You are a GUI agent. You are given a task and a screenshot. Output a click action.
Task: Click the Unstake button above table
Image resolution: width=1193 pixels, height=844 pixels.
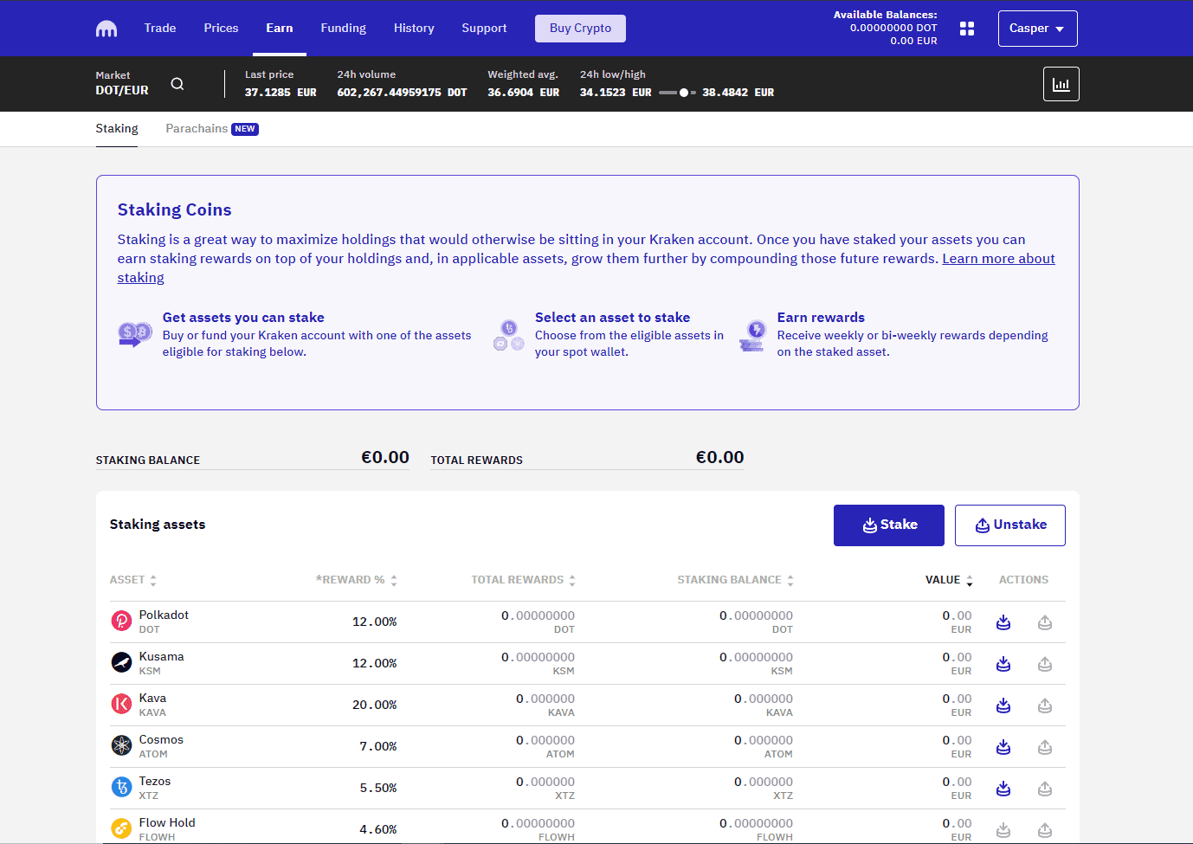pos(1010,525)
